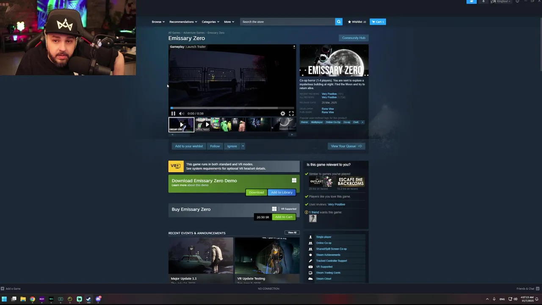Click Learn more about the demo

[179, 185]
